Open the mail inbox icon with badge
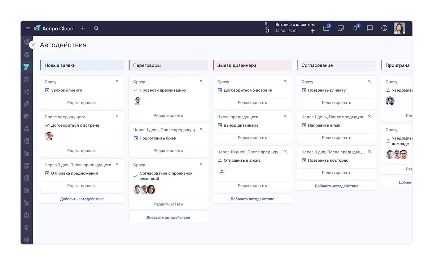Screen dimensions: 433x265 point(326,28)
